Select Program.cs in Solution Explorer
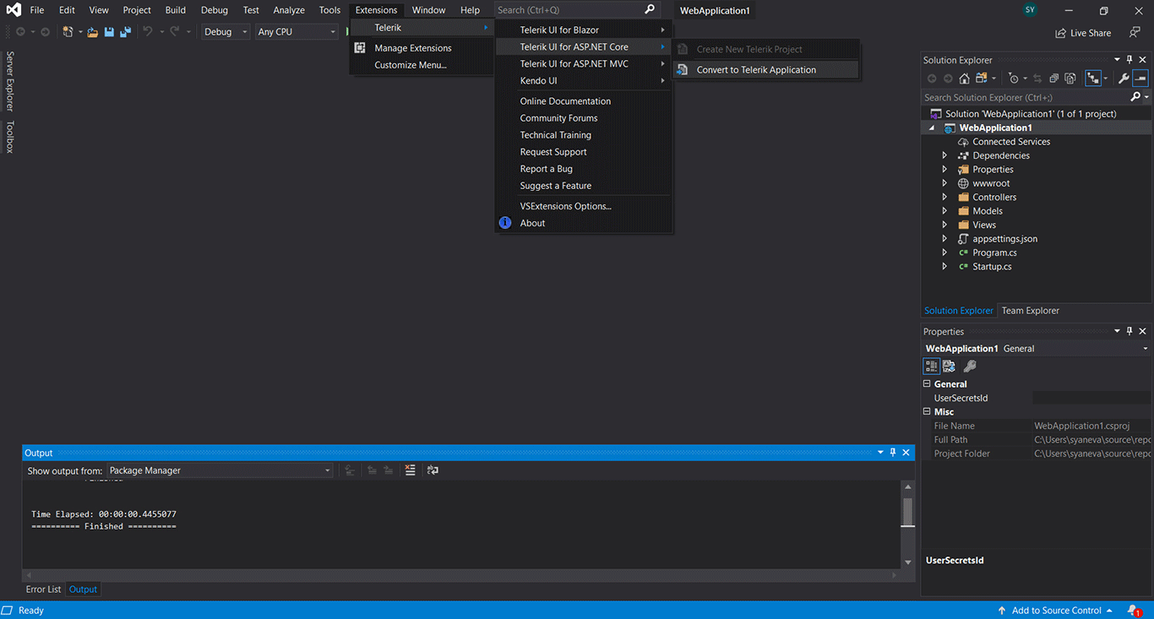 pyautogui.click(x=994, y=252)
